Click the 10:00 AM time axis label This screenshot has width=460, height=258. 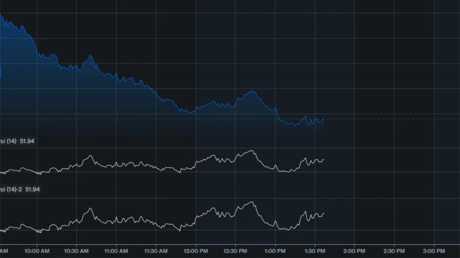pos(37,250)
